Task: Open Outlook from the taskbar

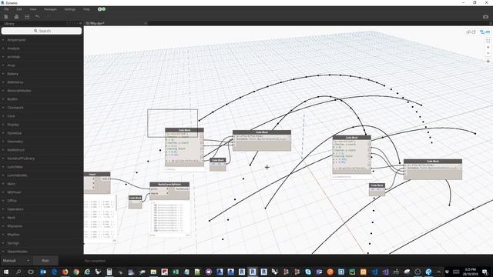Action: tap(43, 272)
